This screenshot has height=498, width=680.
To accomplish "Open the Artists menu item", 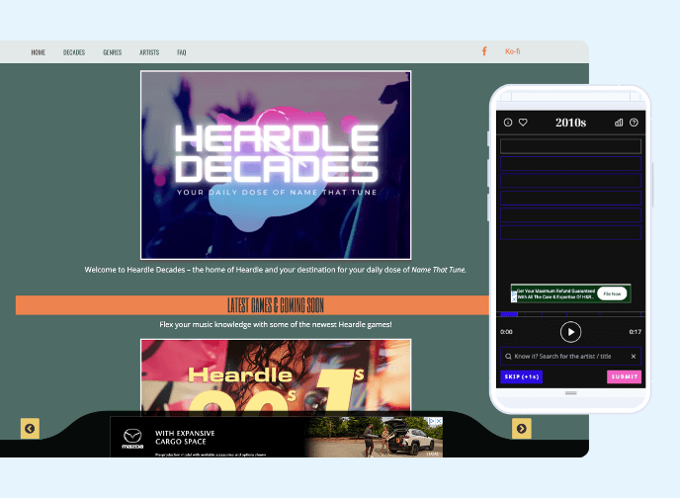I will tap(149, 52).
